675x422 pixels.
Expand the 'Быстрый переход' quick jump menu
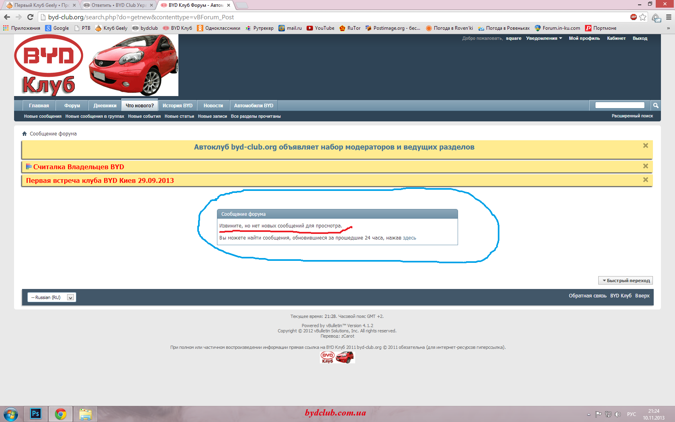[626, 281]
